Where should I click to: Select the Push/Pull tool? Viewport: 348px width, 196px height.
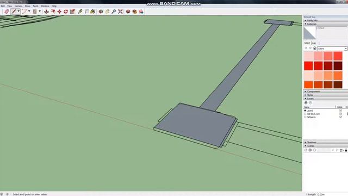tap(46, 11)
